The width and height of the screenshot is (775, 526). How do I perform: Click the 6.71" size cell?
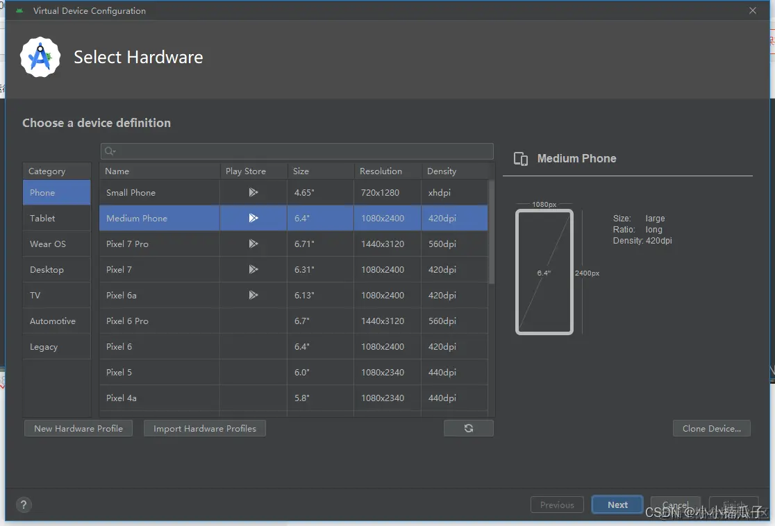(320, 244)
